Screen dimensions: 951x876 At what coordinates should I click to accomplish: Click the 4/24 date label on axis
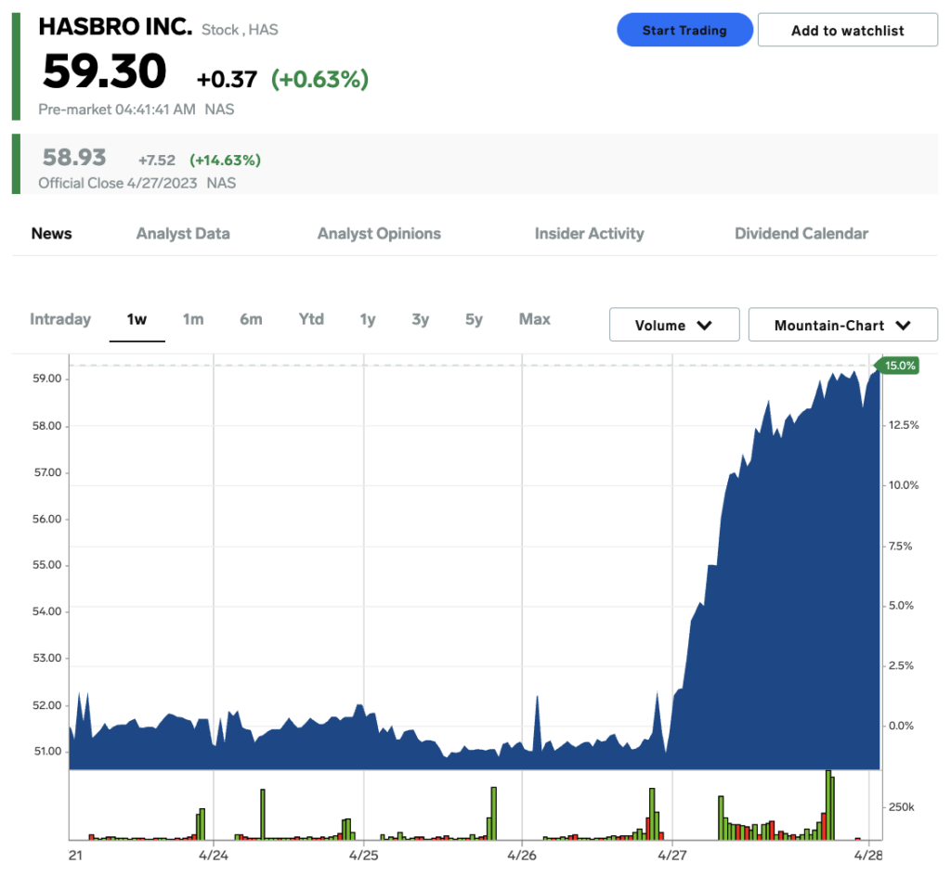(x=214, y=856)
